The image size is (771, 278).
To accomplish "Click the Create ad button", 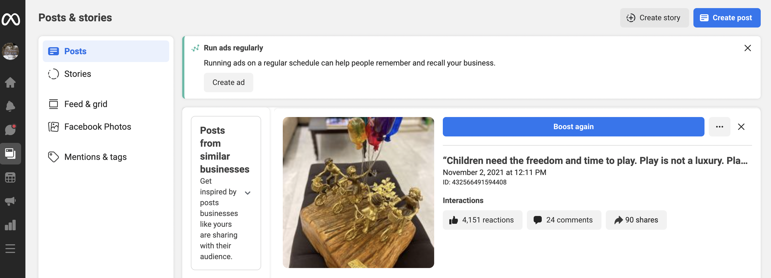I will click(228, 83).
